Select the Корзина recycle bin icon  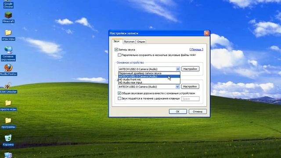(8, 140)
